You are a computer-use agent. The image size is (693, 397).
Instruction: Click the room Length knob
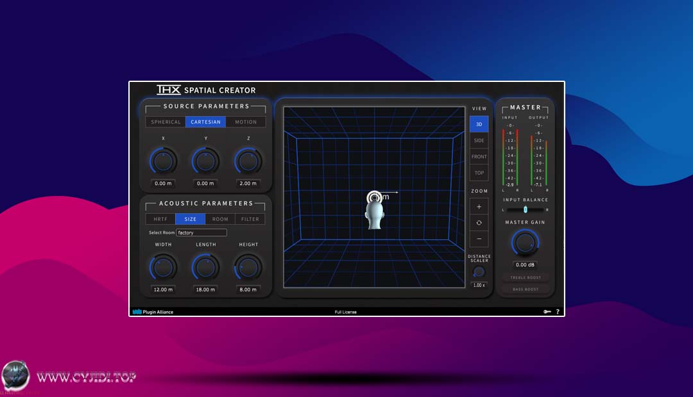[205, 267]
